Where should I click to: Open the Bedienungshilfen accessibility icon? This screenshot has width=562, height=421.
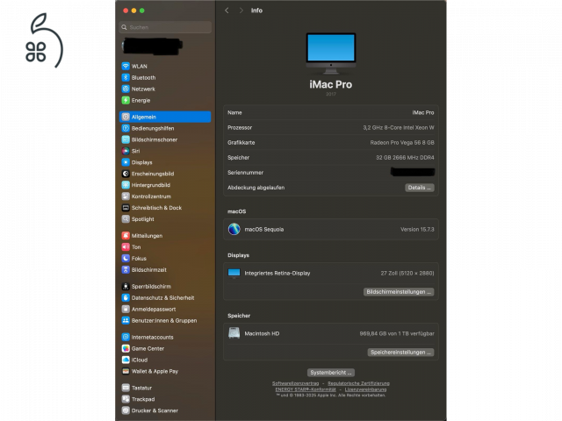coord(126,128)
